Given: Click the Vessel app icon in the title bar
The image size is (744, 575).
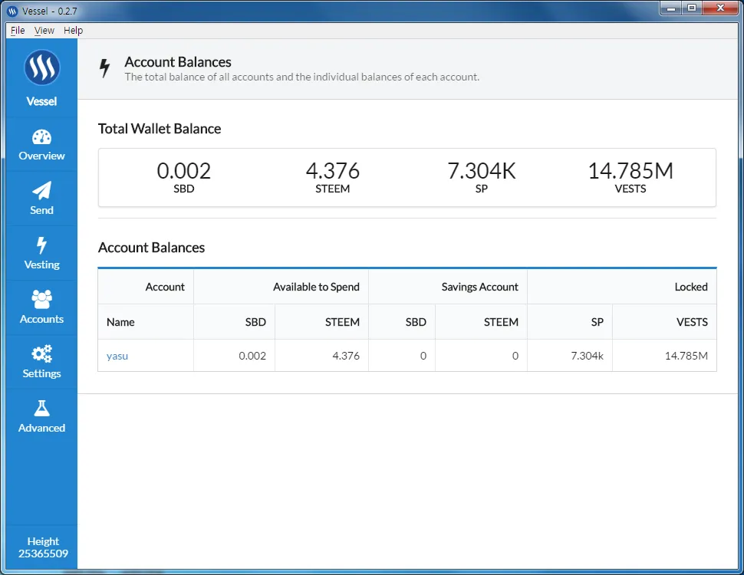Looking at the screenshot, I should 12,11.
